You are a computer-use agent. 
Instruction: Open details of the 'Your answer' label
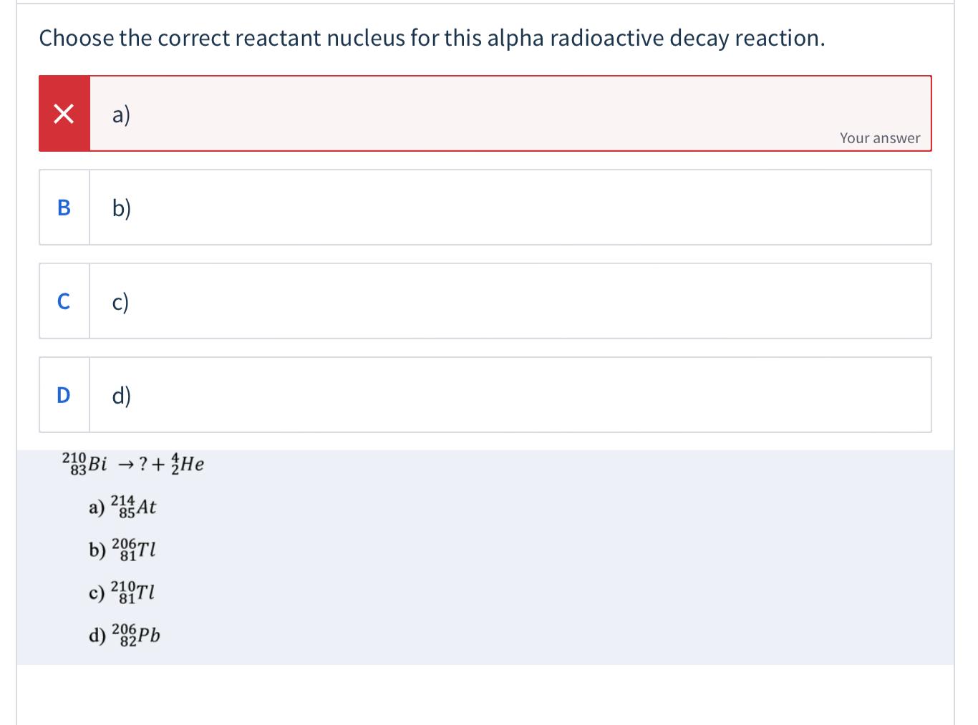(879, 137)
